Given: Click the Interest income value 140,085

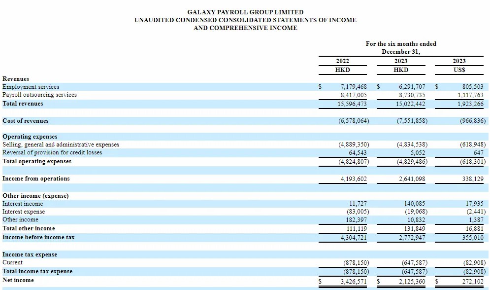Looking at the screenshot, I should coord(415,204).
